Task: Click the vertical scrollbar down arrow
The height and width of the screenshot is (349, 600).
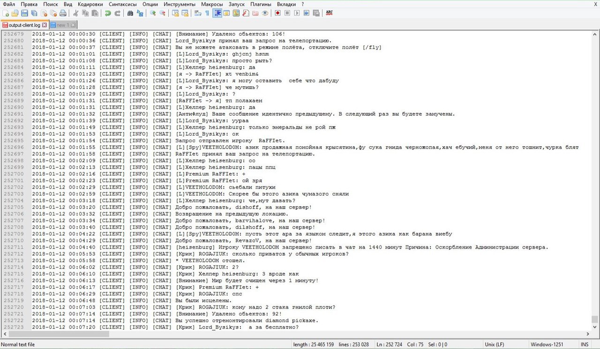Action: [x=595, y=327]
